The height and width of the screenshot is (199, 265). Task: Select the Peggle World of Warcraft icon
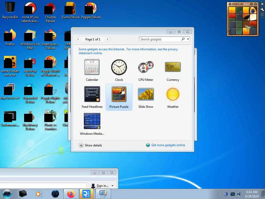(50, 66)
